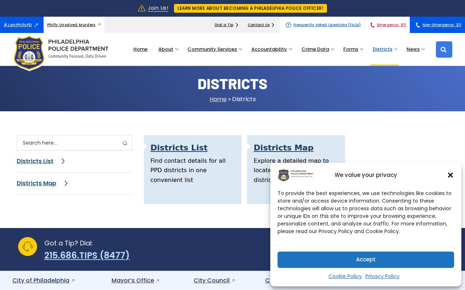Click the external arrow icon next to #JoinPhillyPD

point(36,25)
